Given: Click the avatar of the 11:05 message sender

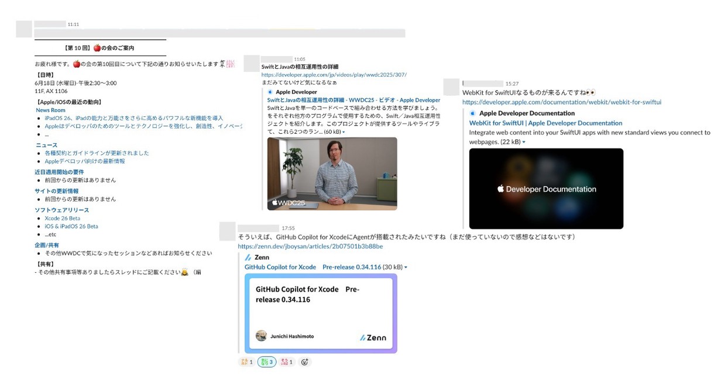Looking at the screenshot, I should 252,64.
